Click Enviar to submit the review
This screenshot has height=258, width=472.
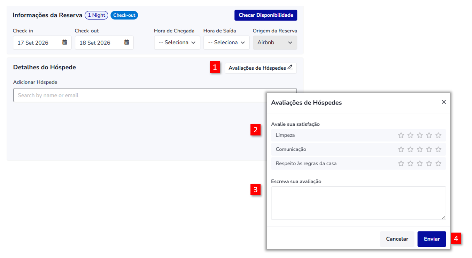pyautogui.click(x=432, y=239)
